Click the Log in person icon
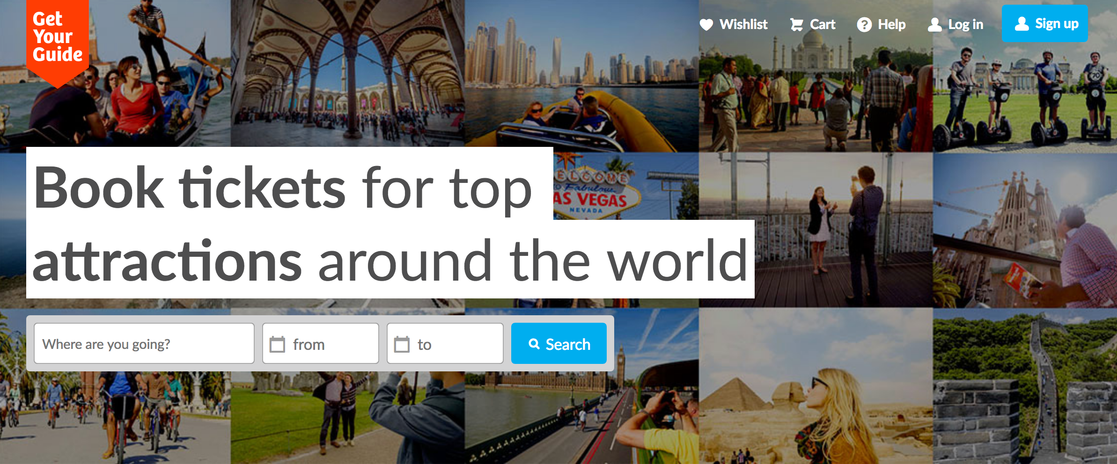 click(x=935, y=25)
